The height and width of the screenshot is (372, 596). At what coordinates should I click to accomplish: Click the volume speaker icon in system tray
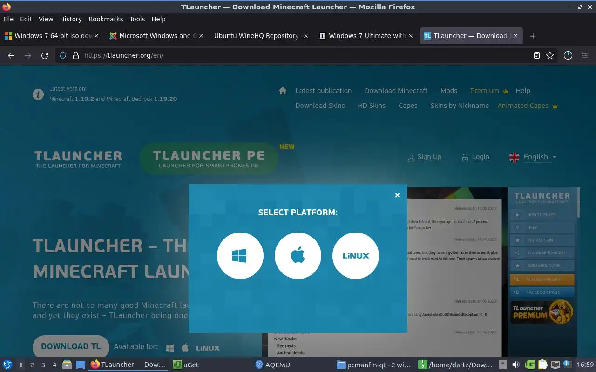click(x=516, y=365)
